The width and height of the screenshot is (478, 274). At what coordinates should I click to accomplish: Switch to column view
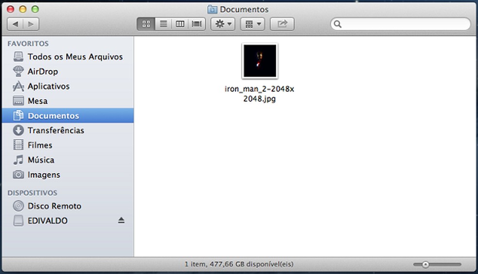click(x=180, y=24)
